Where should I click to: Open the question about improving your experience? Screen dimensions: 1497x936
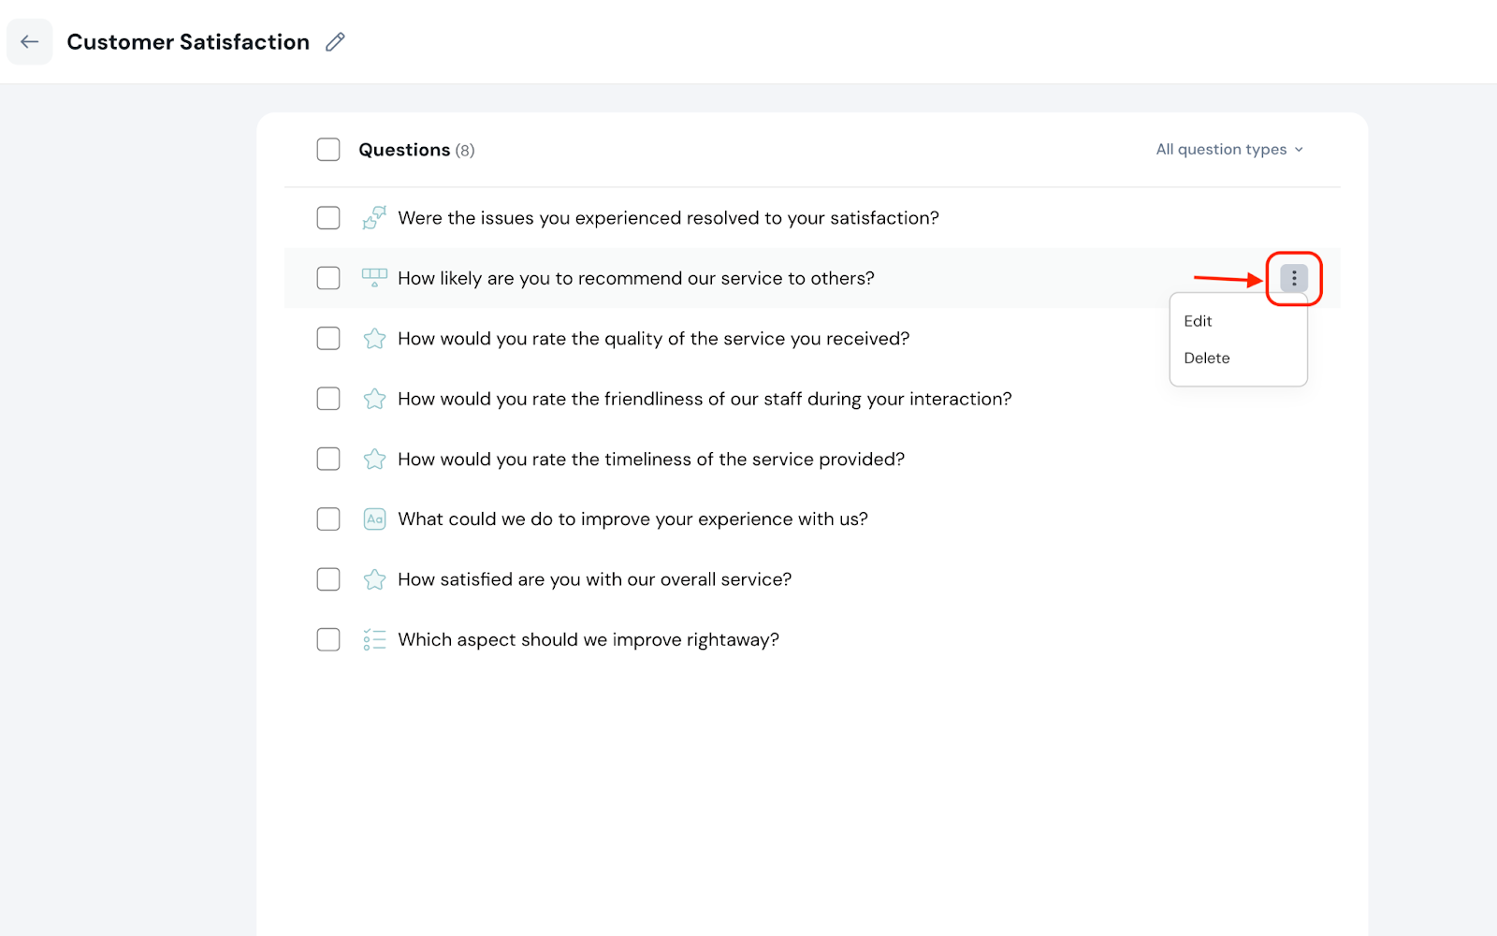coord(632,519)
